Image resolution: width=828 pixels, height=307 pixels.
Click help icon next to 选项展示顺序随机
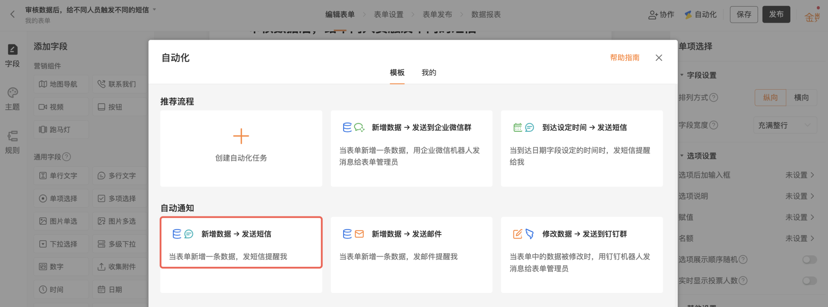coord(743,259)
